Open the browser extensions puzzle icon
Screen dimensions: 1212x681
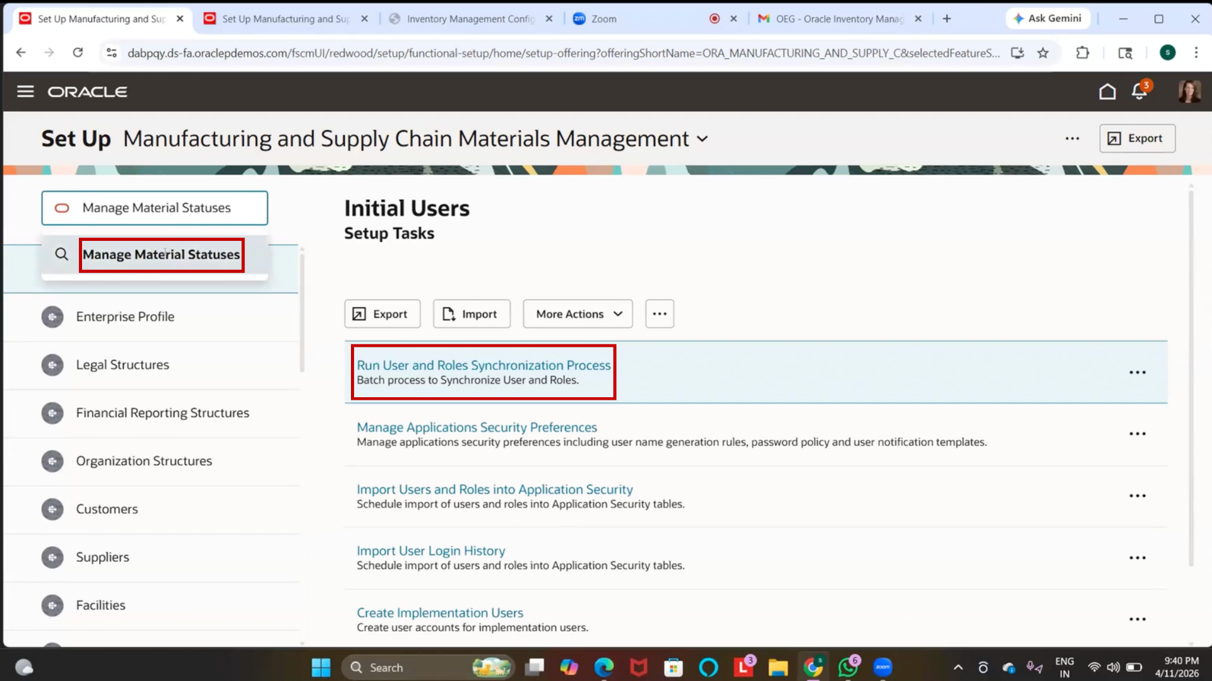(1083, 53)
